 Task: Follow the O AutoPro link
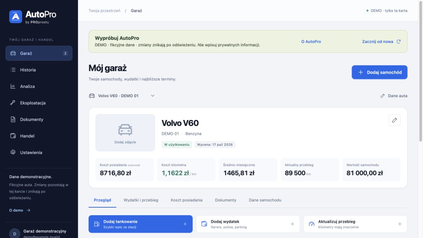[x=311, y=42]
